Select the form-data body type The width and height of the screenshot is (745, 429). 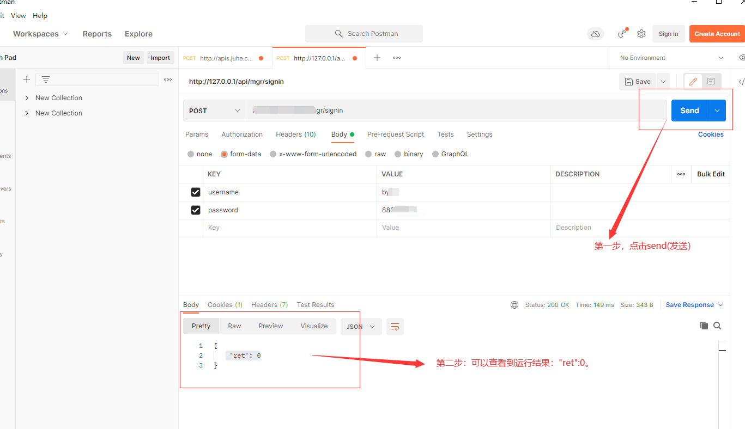tap(224, 154)
